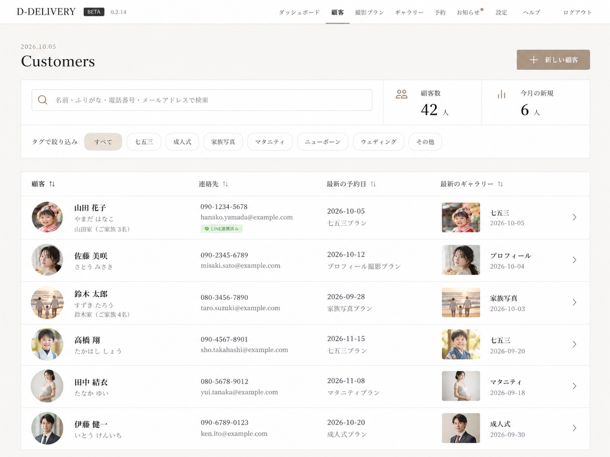Open 田中 結衣 row chevron
The width and height of the screenshot is (610, 457).
click(574, 386)
